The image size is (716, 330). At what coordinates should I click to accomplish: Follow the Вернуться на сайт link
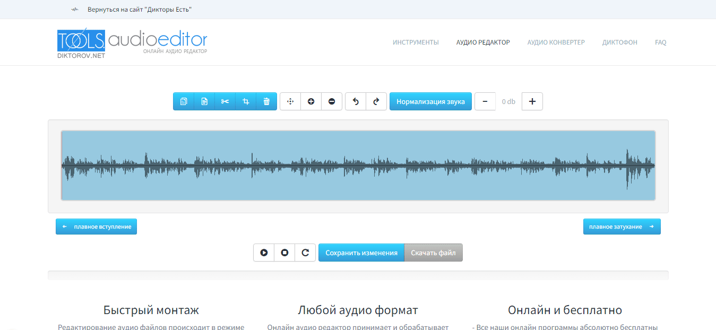(140, 9)
